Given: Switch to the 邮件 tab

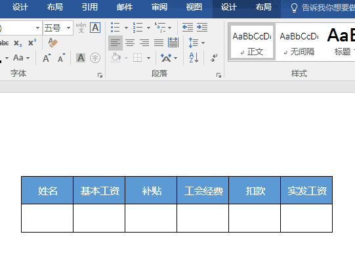Looking at the screenshot, I should [125, 7].
